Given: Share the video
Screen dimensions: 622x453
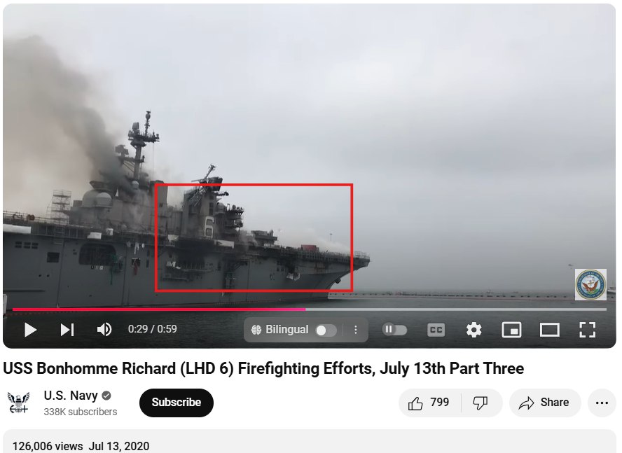Looking at the screenshot, I should (x=545, y=403).
